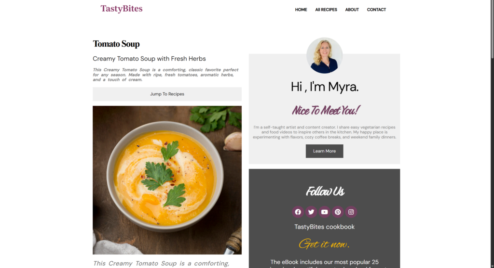Screen dimensions: 494x268
Task: Open the Twitter social icon
Action: coord(311,212)
